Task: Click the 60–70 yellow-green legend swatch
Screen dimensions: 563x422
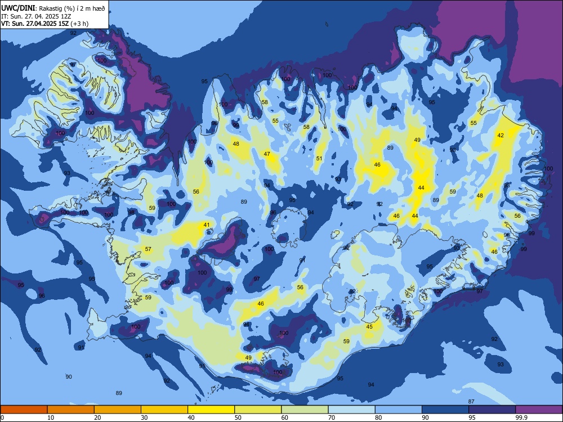Action: (305, 410)
